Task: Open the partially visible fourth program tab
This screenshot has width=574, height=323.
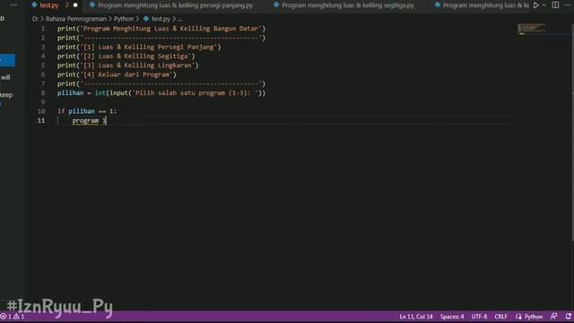Action: [x=481, y=5]
